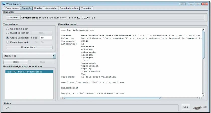Click the More options... button
The width and height of the screenshot is (211, 113).
[29, 47]
